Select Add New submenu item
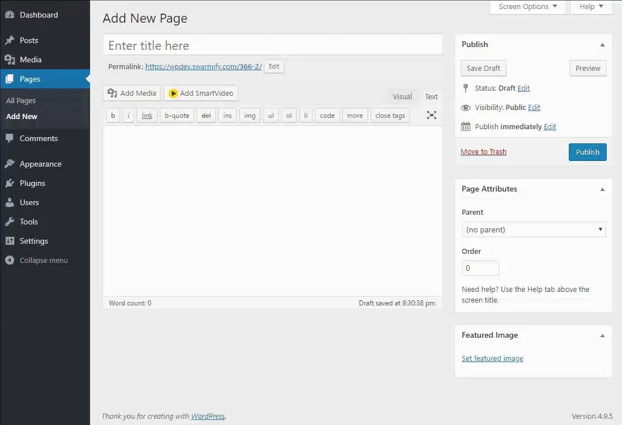Viewport: 622px width, 425px height. point(22,116)
